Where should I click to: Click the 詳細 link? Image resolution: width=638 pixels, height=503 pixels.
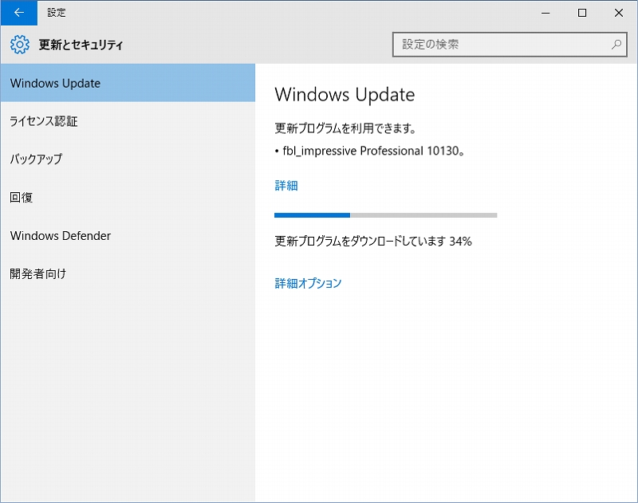(286, 186)
